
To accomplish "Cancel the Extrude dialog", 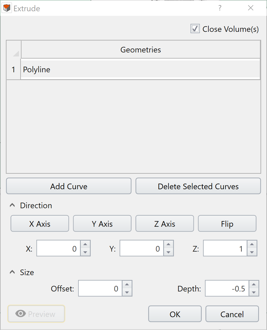I will click(x=232, y=314).
